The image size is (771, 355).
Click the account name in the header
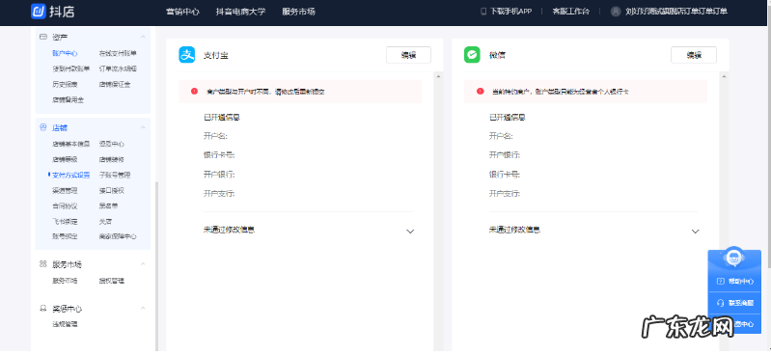(676, 12)
